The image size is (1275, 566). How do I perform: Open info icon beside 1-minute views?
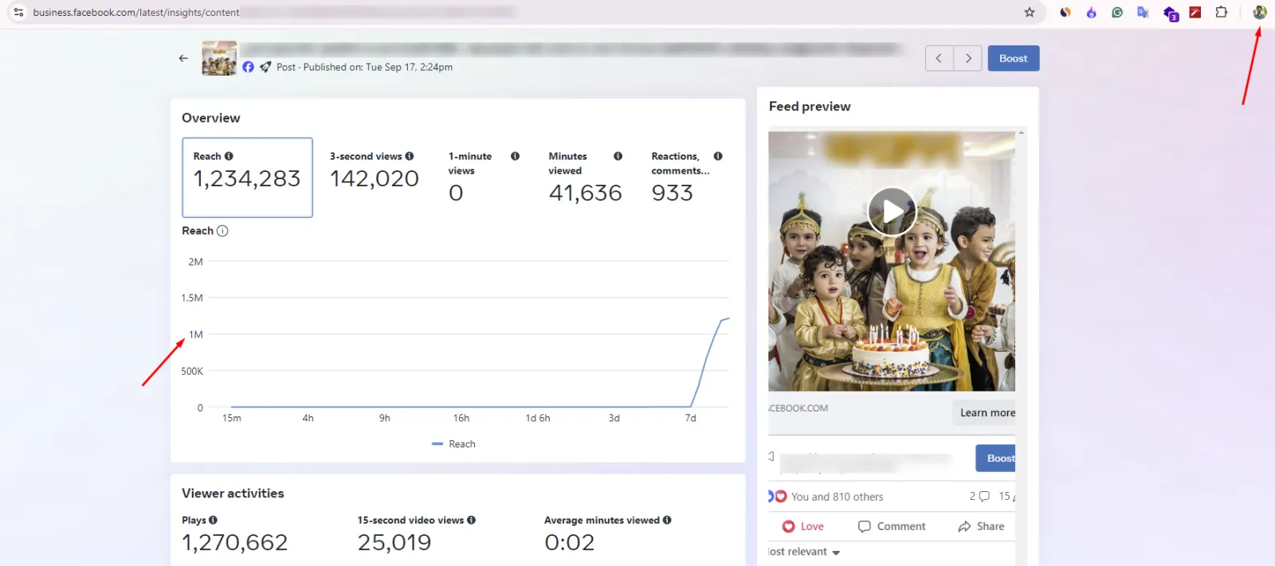515,156
